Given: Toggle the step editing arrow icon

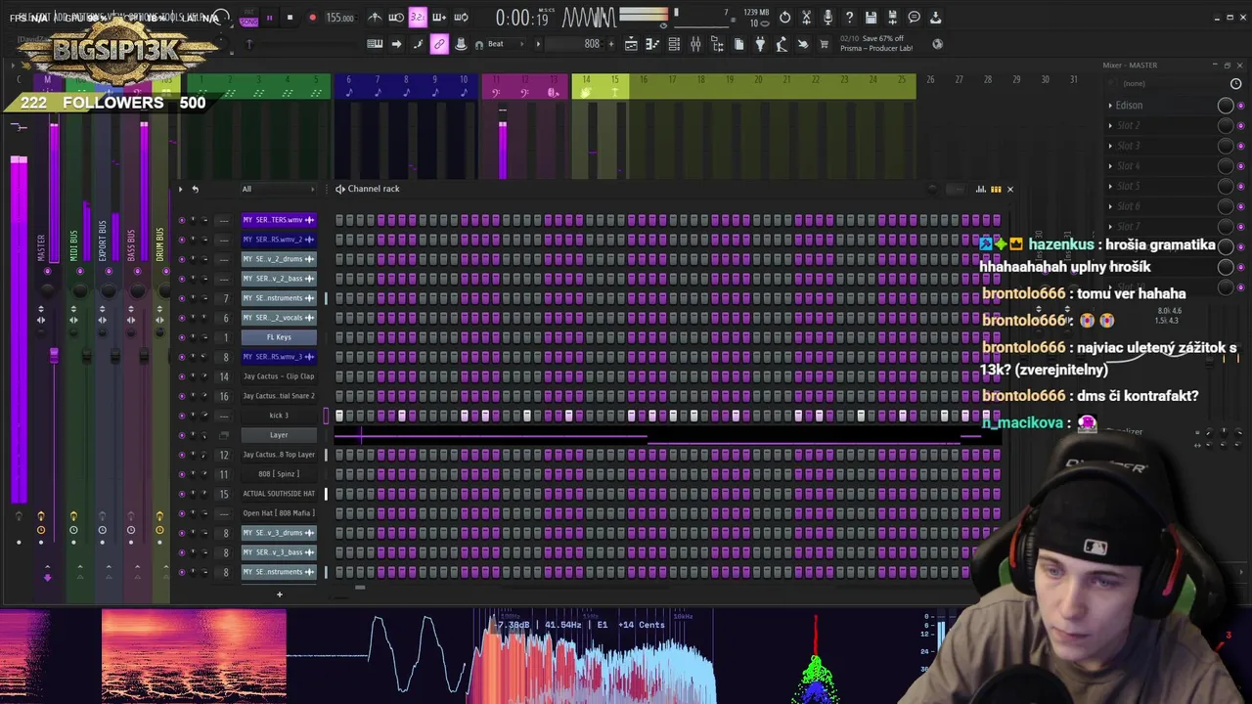Looking at the screenshot, I should pos(397,44).
